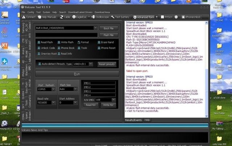
Task: Click the Test battery wrench icon
Action: coord(113,17)
